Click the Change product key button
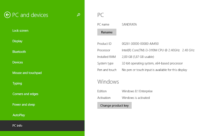 [x=114, y=105]
